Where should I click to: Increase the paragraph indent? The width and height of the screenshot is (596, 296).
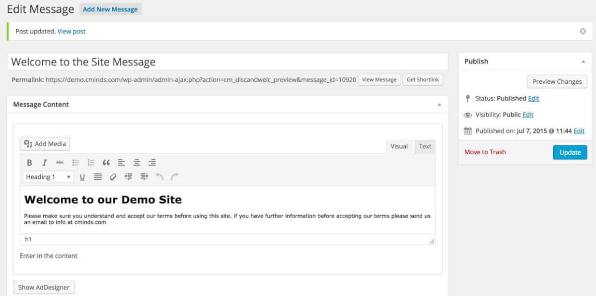[x=144, y=177]
